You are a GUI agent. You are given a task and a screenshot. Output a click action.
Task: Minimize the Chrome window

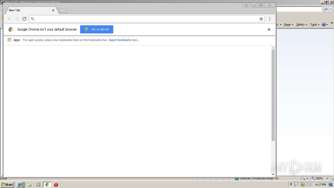[x=254, y=5]
